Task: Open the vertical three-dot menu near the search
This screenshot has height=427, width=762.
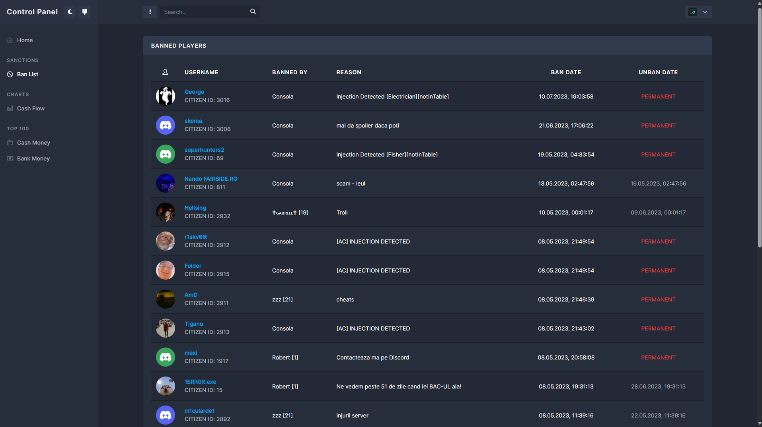Action: point(150,12)
